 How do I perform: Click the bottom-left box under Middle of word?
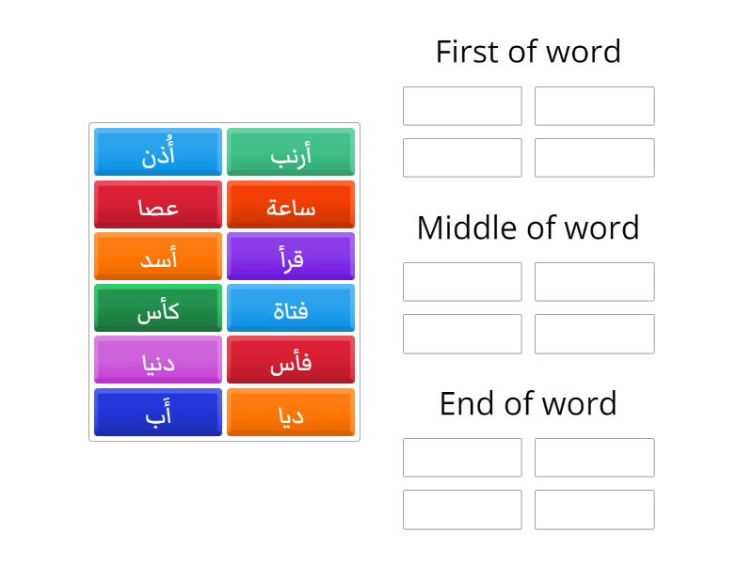coord(462,334)
